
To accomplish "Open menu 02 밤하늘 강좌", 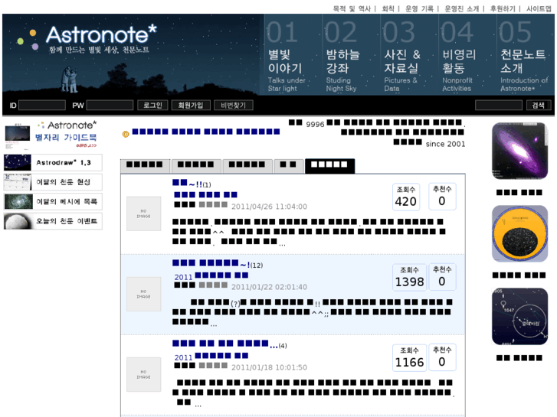I will [x=352, y=55].
